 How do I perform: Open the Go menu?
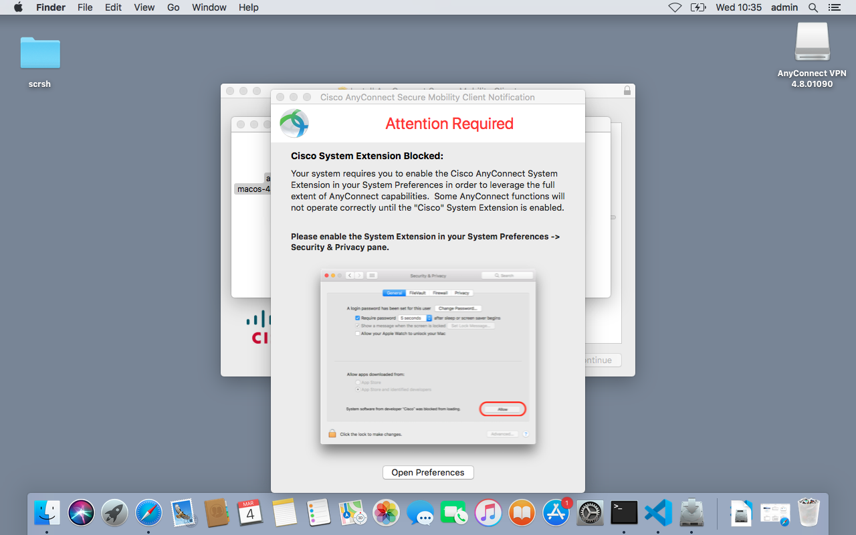coord(173,7)
